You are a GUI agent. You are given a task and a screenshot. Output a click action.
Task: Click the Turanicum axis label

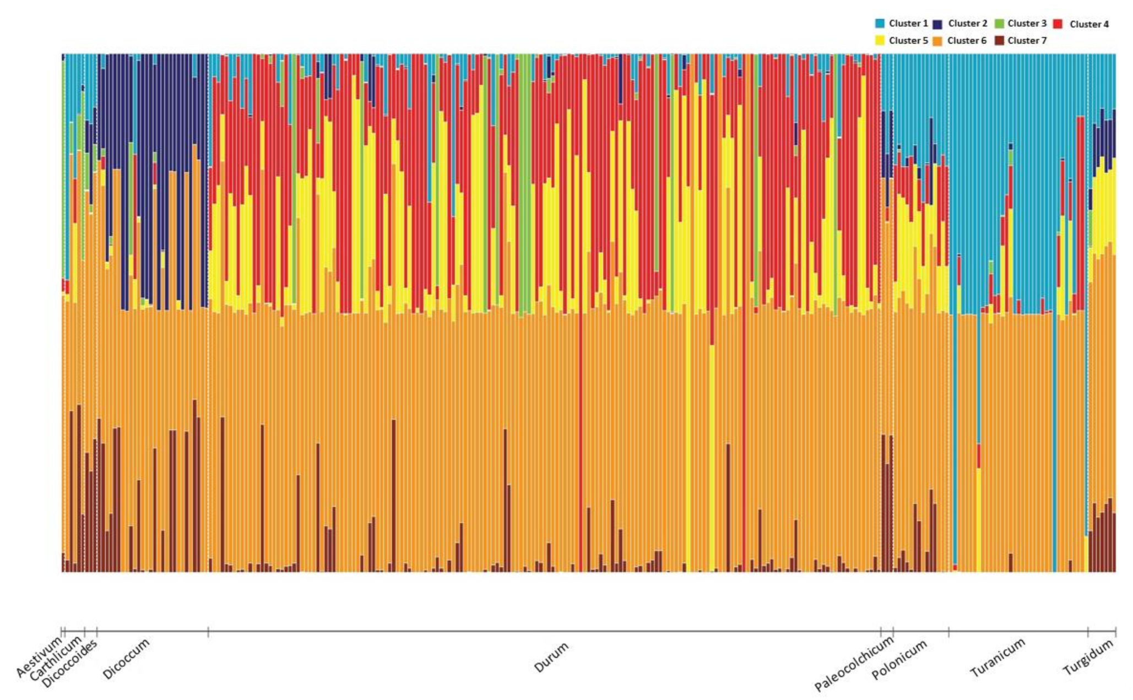click(x=997, y=658)
